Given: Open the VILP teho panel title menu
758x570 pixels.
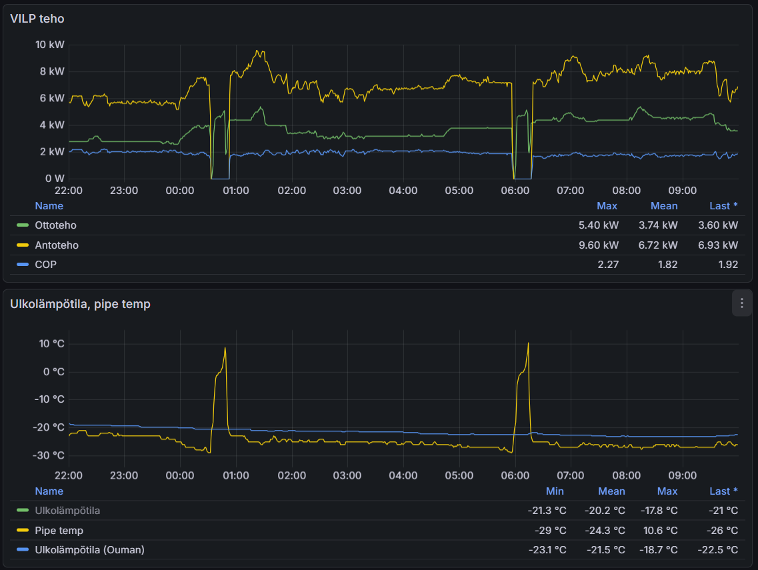Looking at the screenshot, I should coord(37,19).
